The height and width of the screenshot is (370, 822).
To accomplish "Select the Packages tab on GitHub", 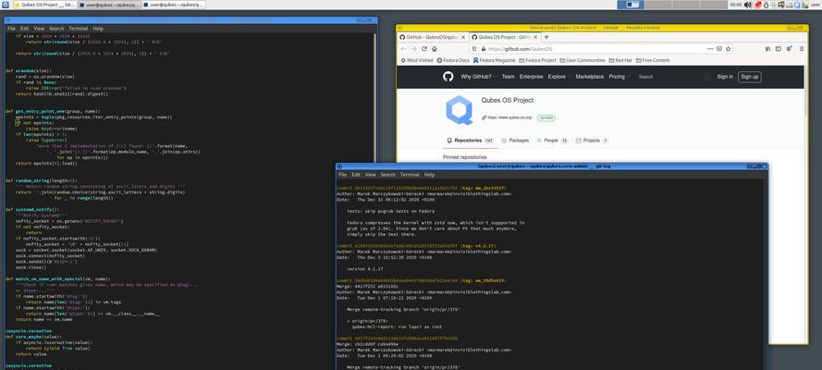I will [x=515, y=141].
